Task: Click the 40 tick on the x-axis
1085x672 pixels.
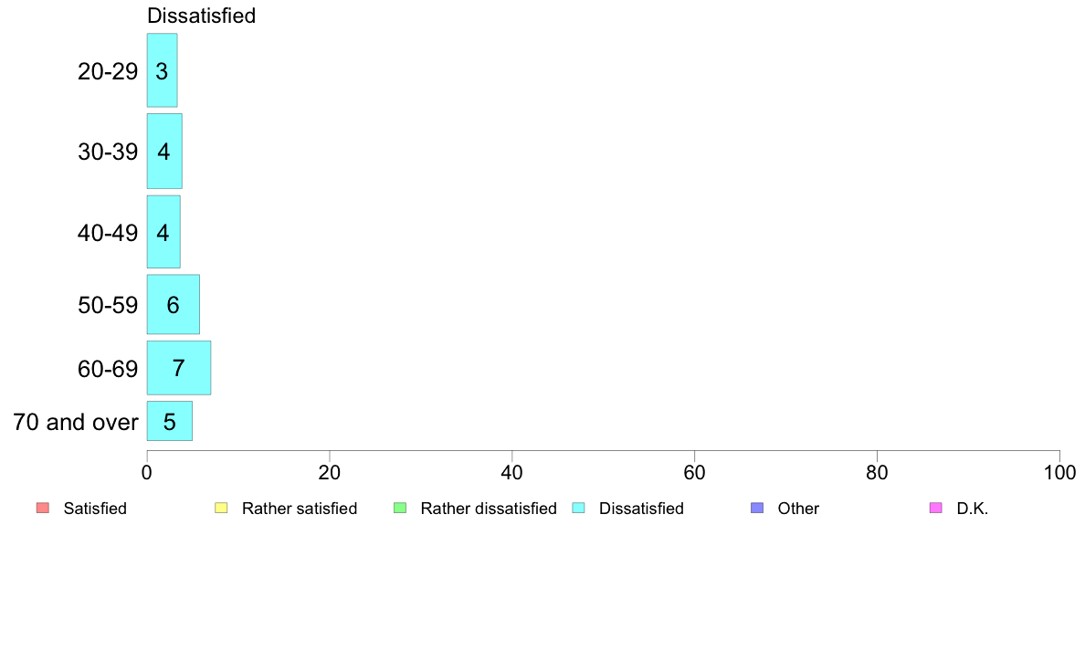Action: 512,473
